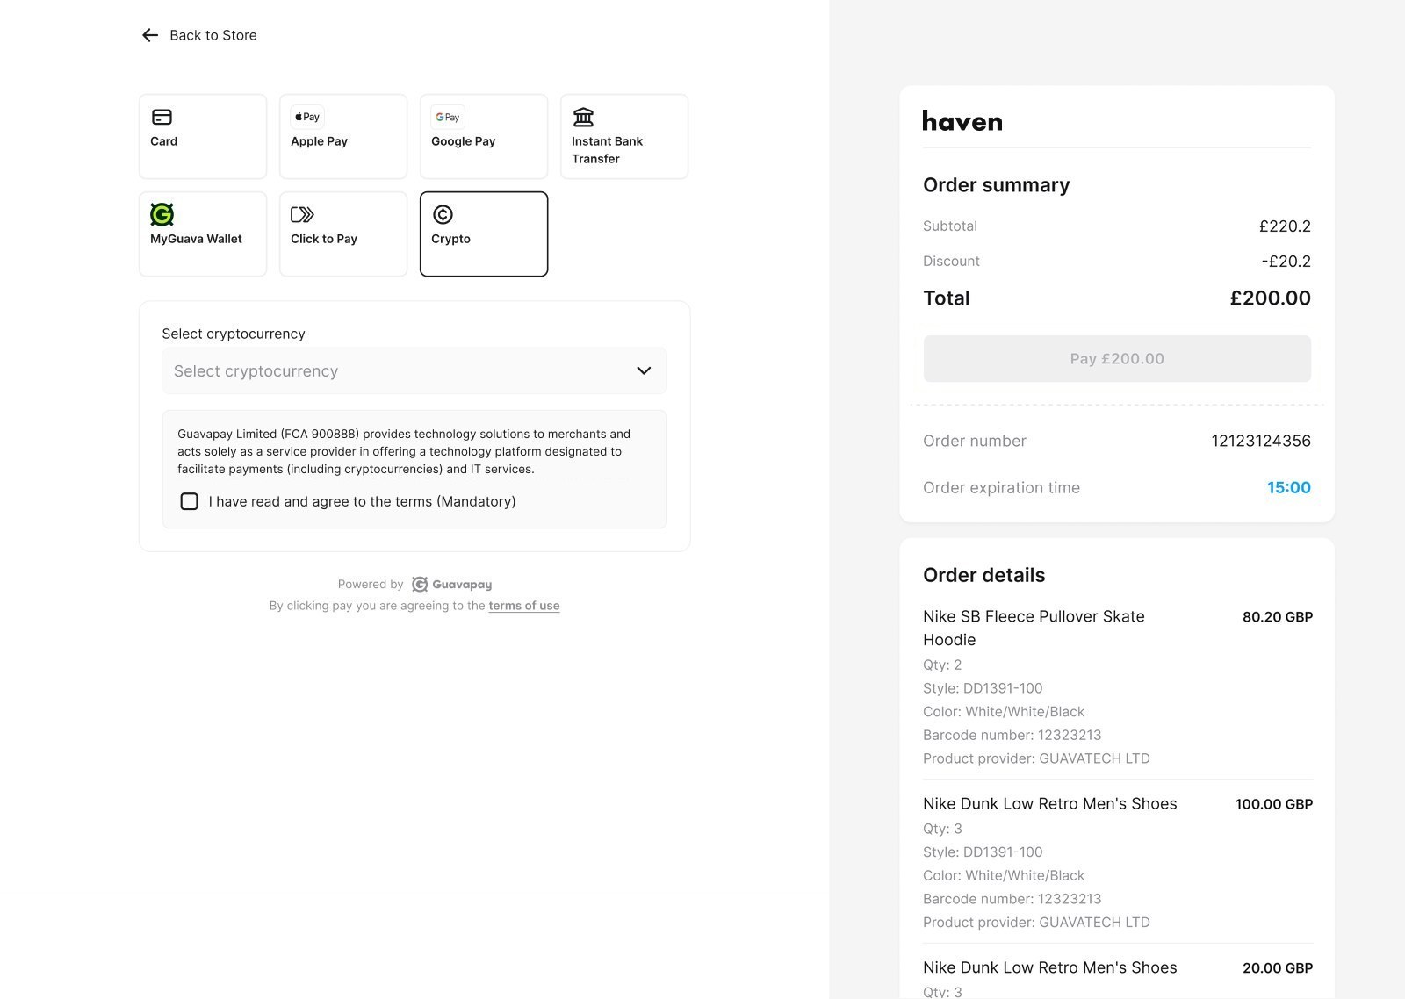This screenshot has height=999, width=1405.
Task: Expand the cryptocurrency dropdown chevron
Action: click(644, 370)
